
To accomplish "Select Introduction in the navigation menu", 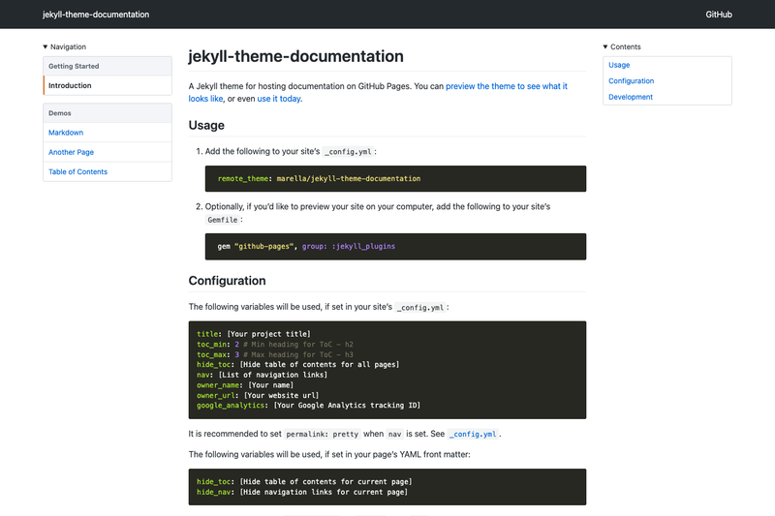I will point(108,85).
